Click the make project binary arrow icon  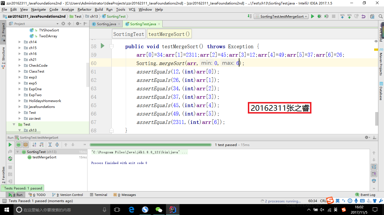[x=250, y=16]
